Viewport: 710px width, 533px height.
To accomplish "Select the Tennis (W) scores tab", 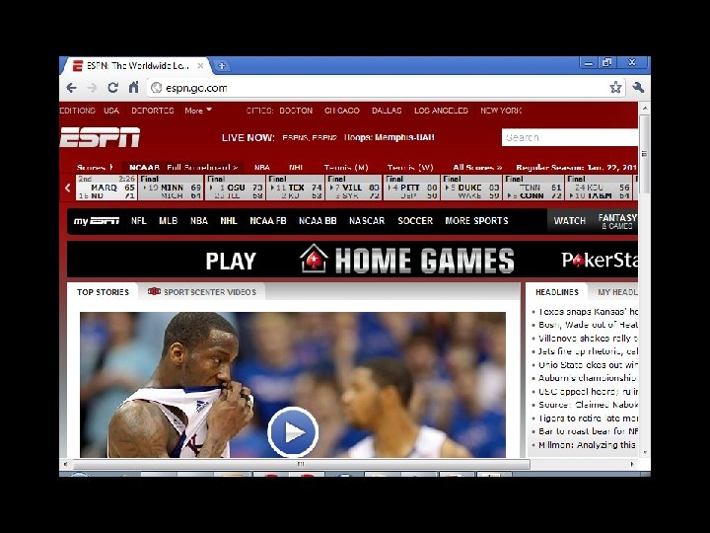I will pyautogui.click(x=410, y=167).
